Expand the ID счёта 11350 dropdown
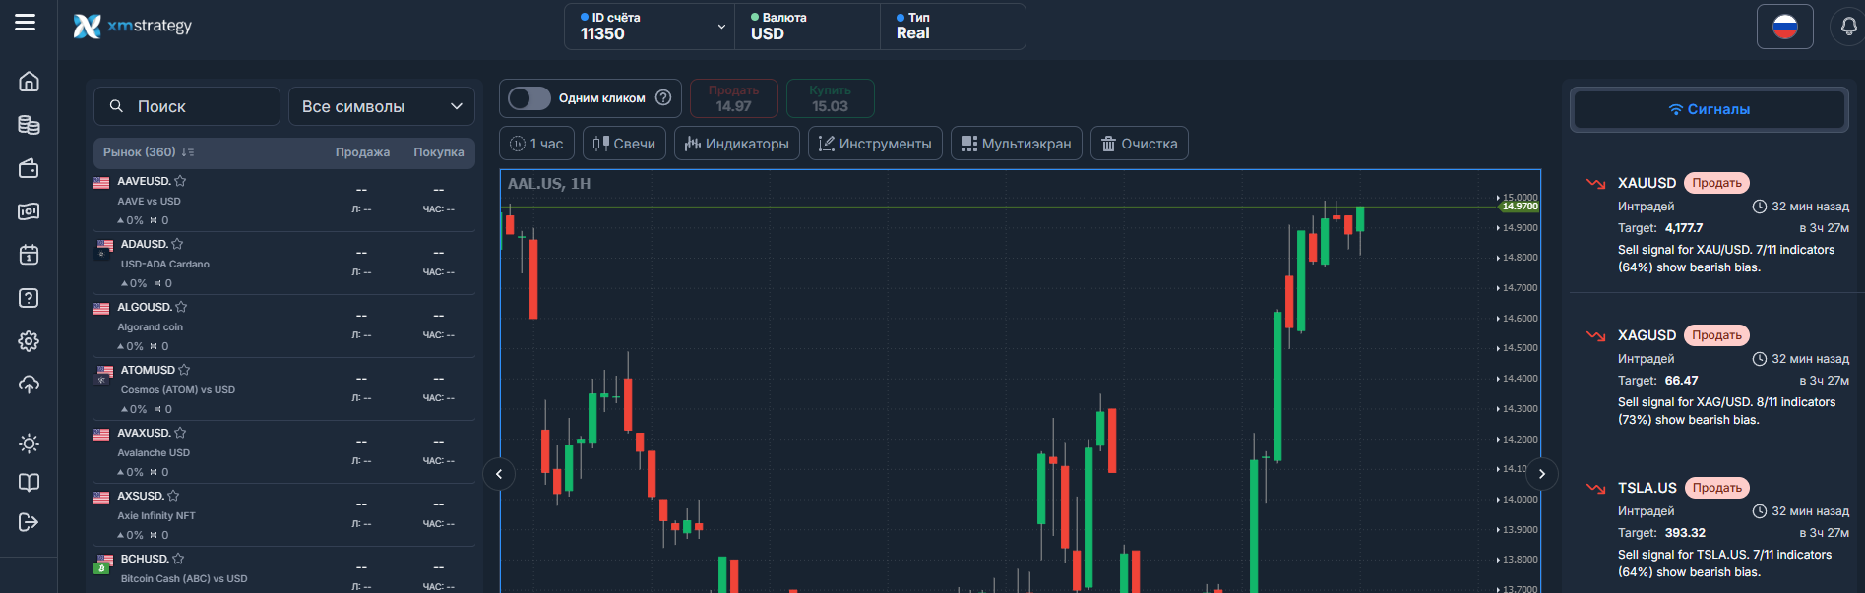Screen dimensions: 1865x593 650,27
